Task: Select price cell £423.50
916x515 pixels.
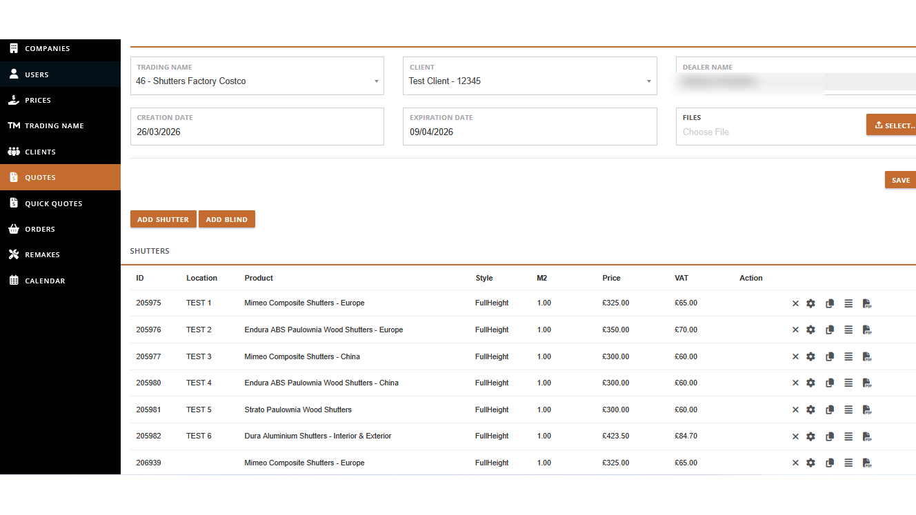Action: tap(616, 436)
